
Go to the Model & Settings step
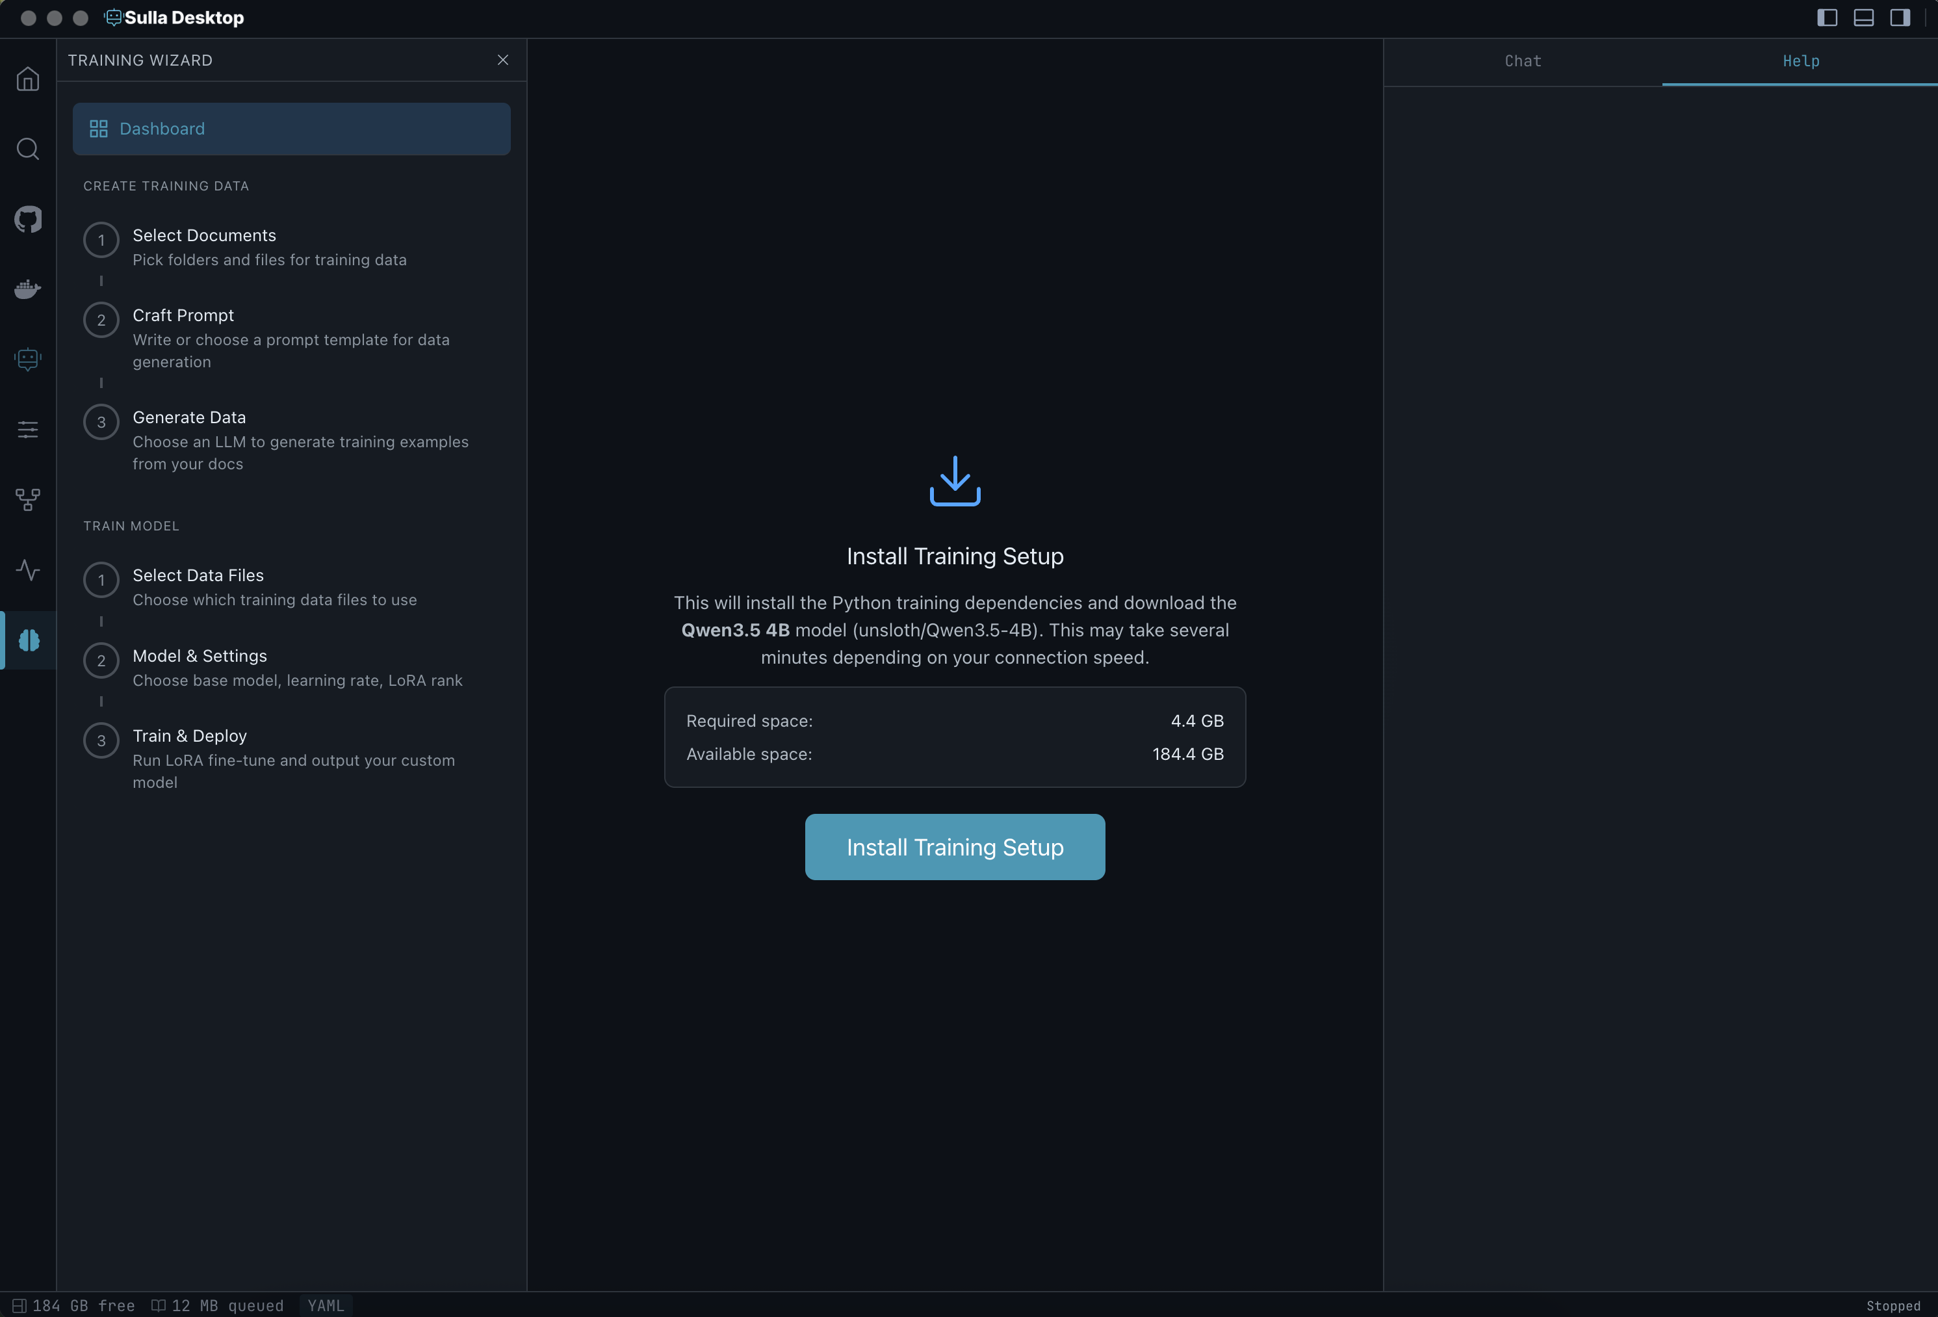pyautogui.click(x=200, y=656)
